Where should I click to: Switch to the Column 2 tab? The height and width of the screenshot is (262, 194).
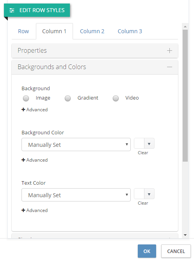click(x=92, y=31)
